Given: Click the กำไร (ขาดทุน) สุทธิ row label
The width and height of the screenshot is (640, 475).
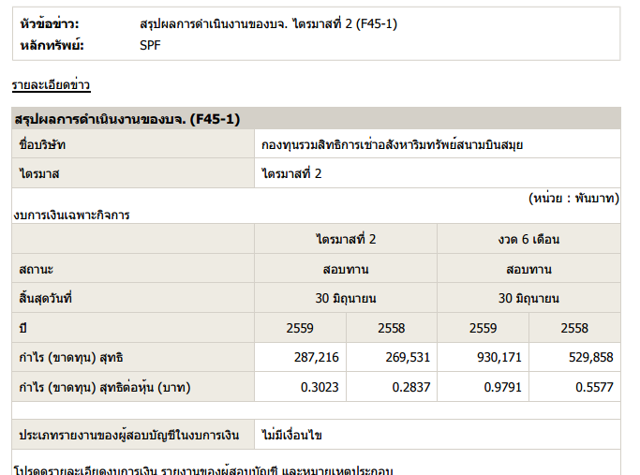Looking at the screenshot, I should pos(71,358).
